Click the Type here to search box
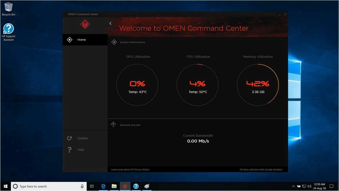Image resolution: width=339 pixels, height=191 pixels. click(49, 186)
